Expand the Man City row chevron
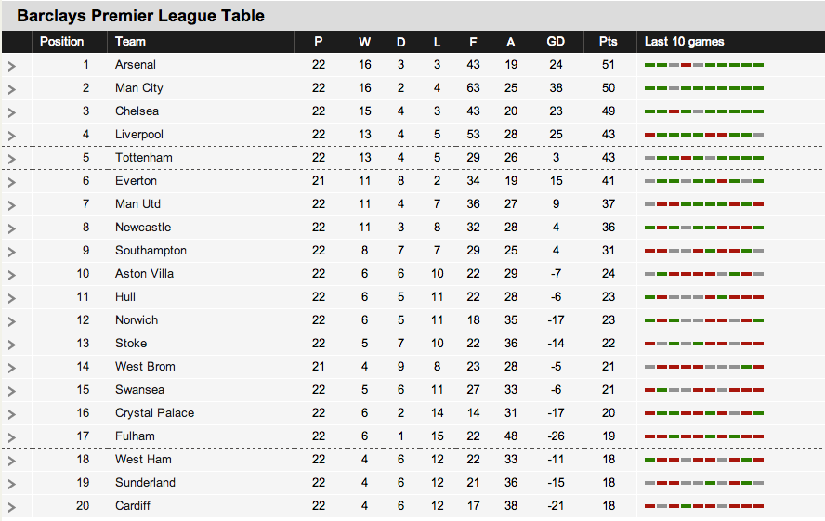Screen dimensions: 825x521 pos(12,89)
